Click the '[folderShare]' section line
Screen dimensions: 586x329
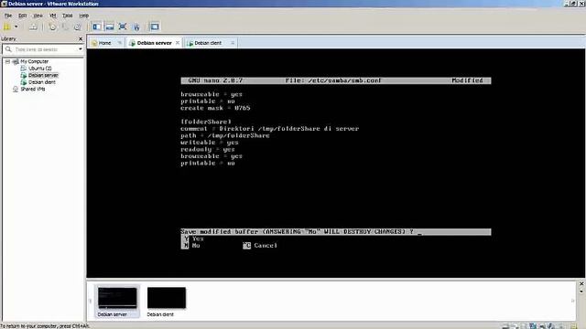tap(206, 122)
